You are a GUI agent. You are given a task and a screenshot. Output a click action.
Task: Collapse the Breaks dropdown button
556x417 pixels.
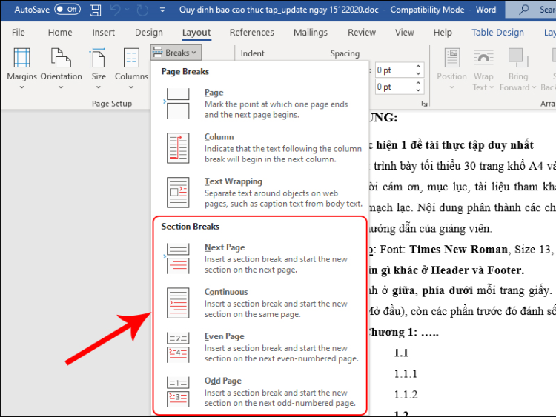tap(175, 53)
